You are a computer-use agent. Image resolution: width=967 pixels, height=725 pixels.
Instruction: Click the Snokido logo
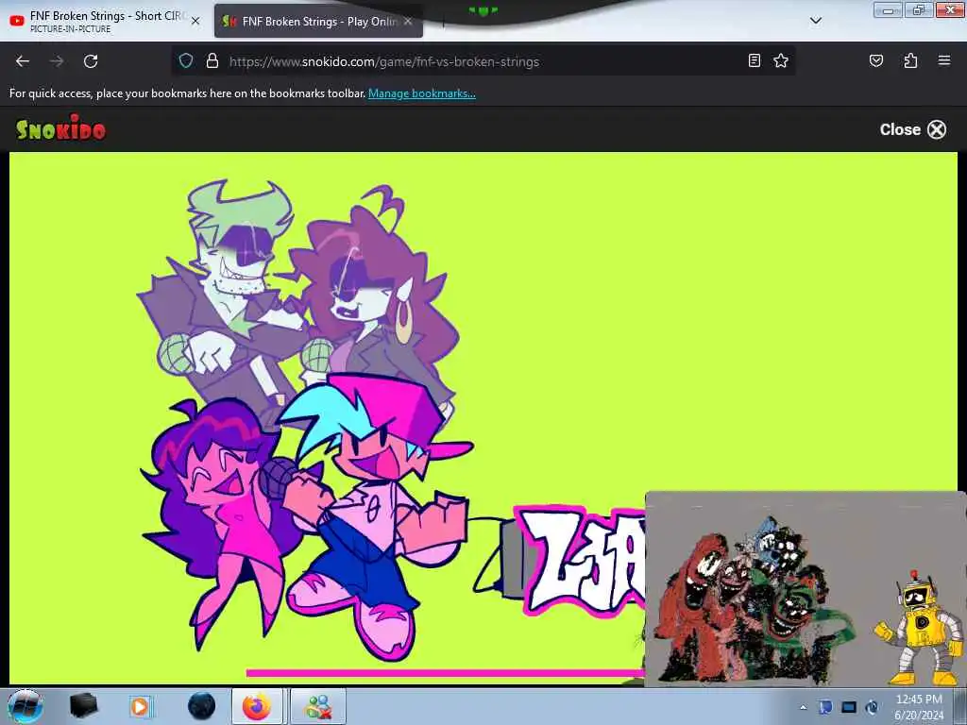[61, 128]
